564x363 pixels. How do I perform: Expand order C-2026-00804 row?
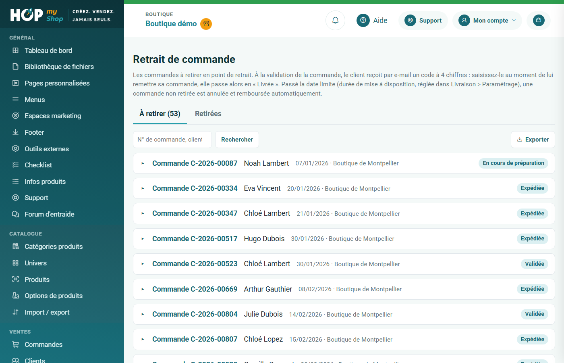[143, 314]
